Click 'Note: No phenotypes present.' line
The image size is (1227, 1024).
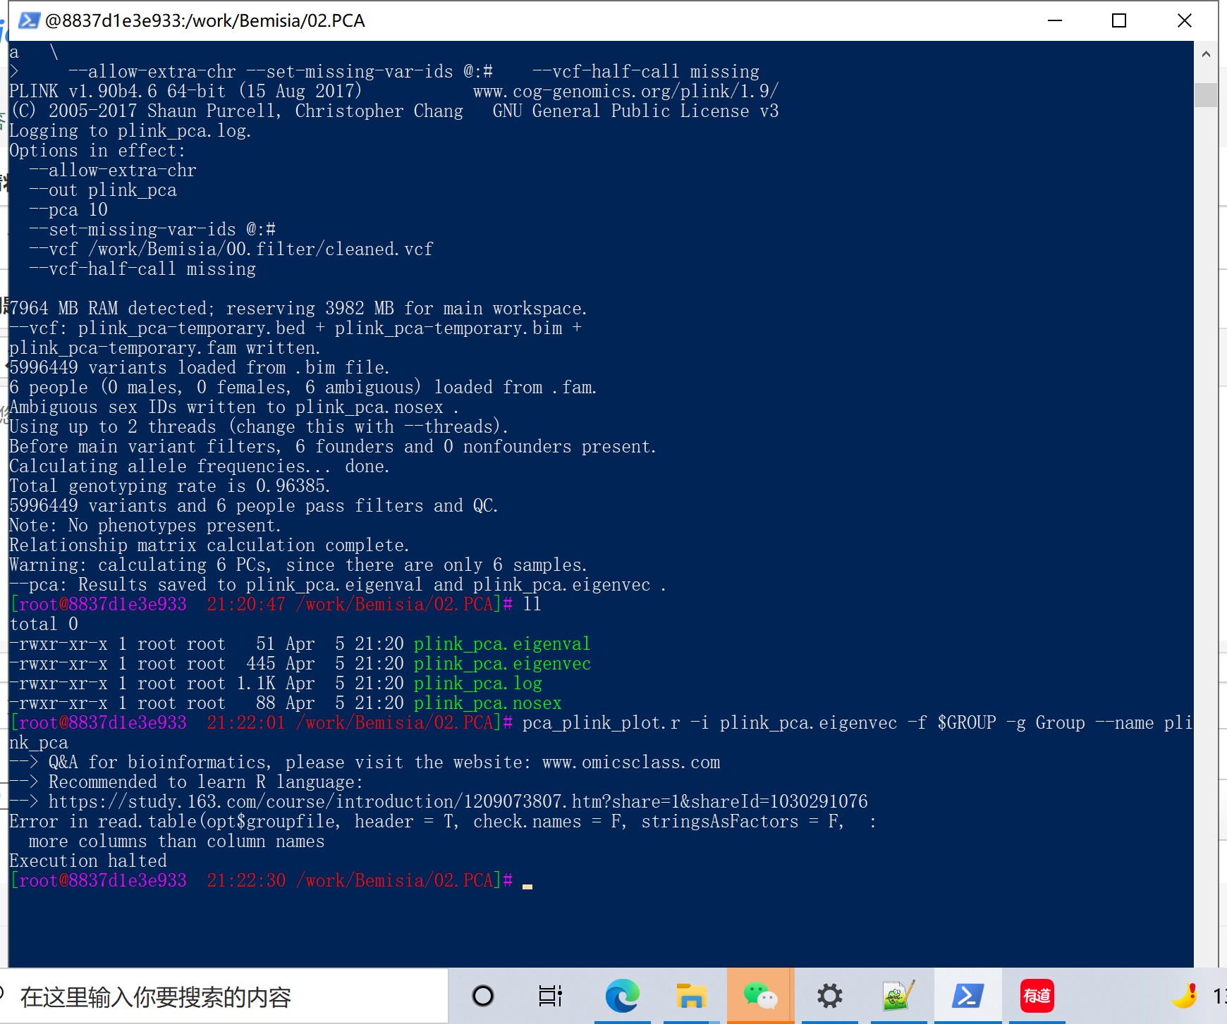tap(145, 526)
